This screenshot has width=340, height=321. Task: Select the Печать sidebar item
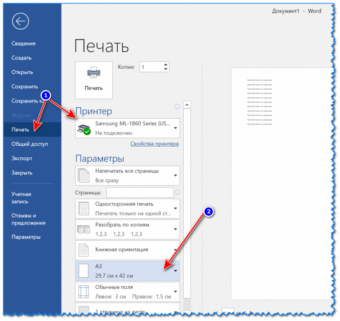32,130
